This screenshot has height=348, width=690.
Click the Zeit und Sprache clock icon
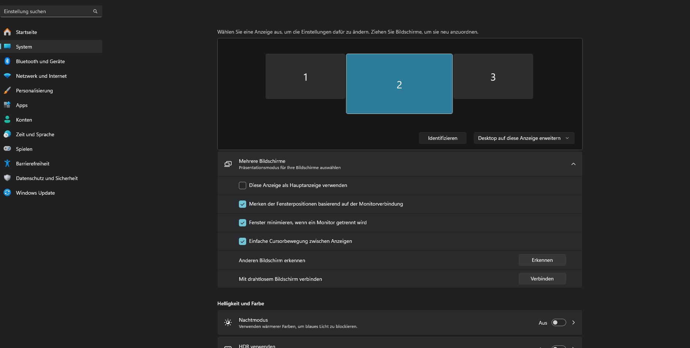point(7,134)
